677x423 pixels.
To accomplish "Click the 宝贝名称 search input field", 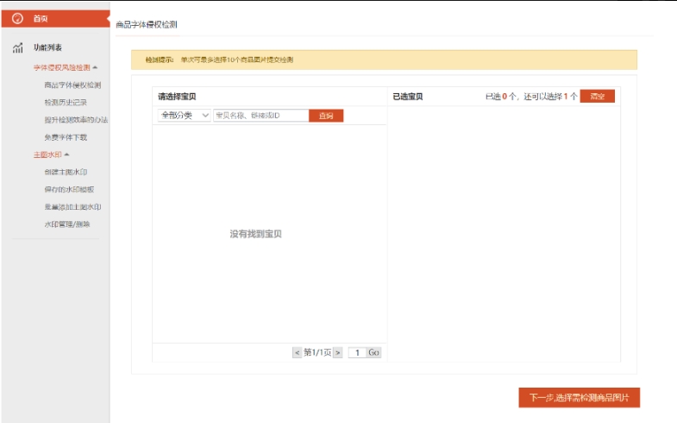I will click(x=260, y=115).
